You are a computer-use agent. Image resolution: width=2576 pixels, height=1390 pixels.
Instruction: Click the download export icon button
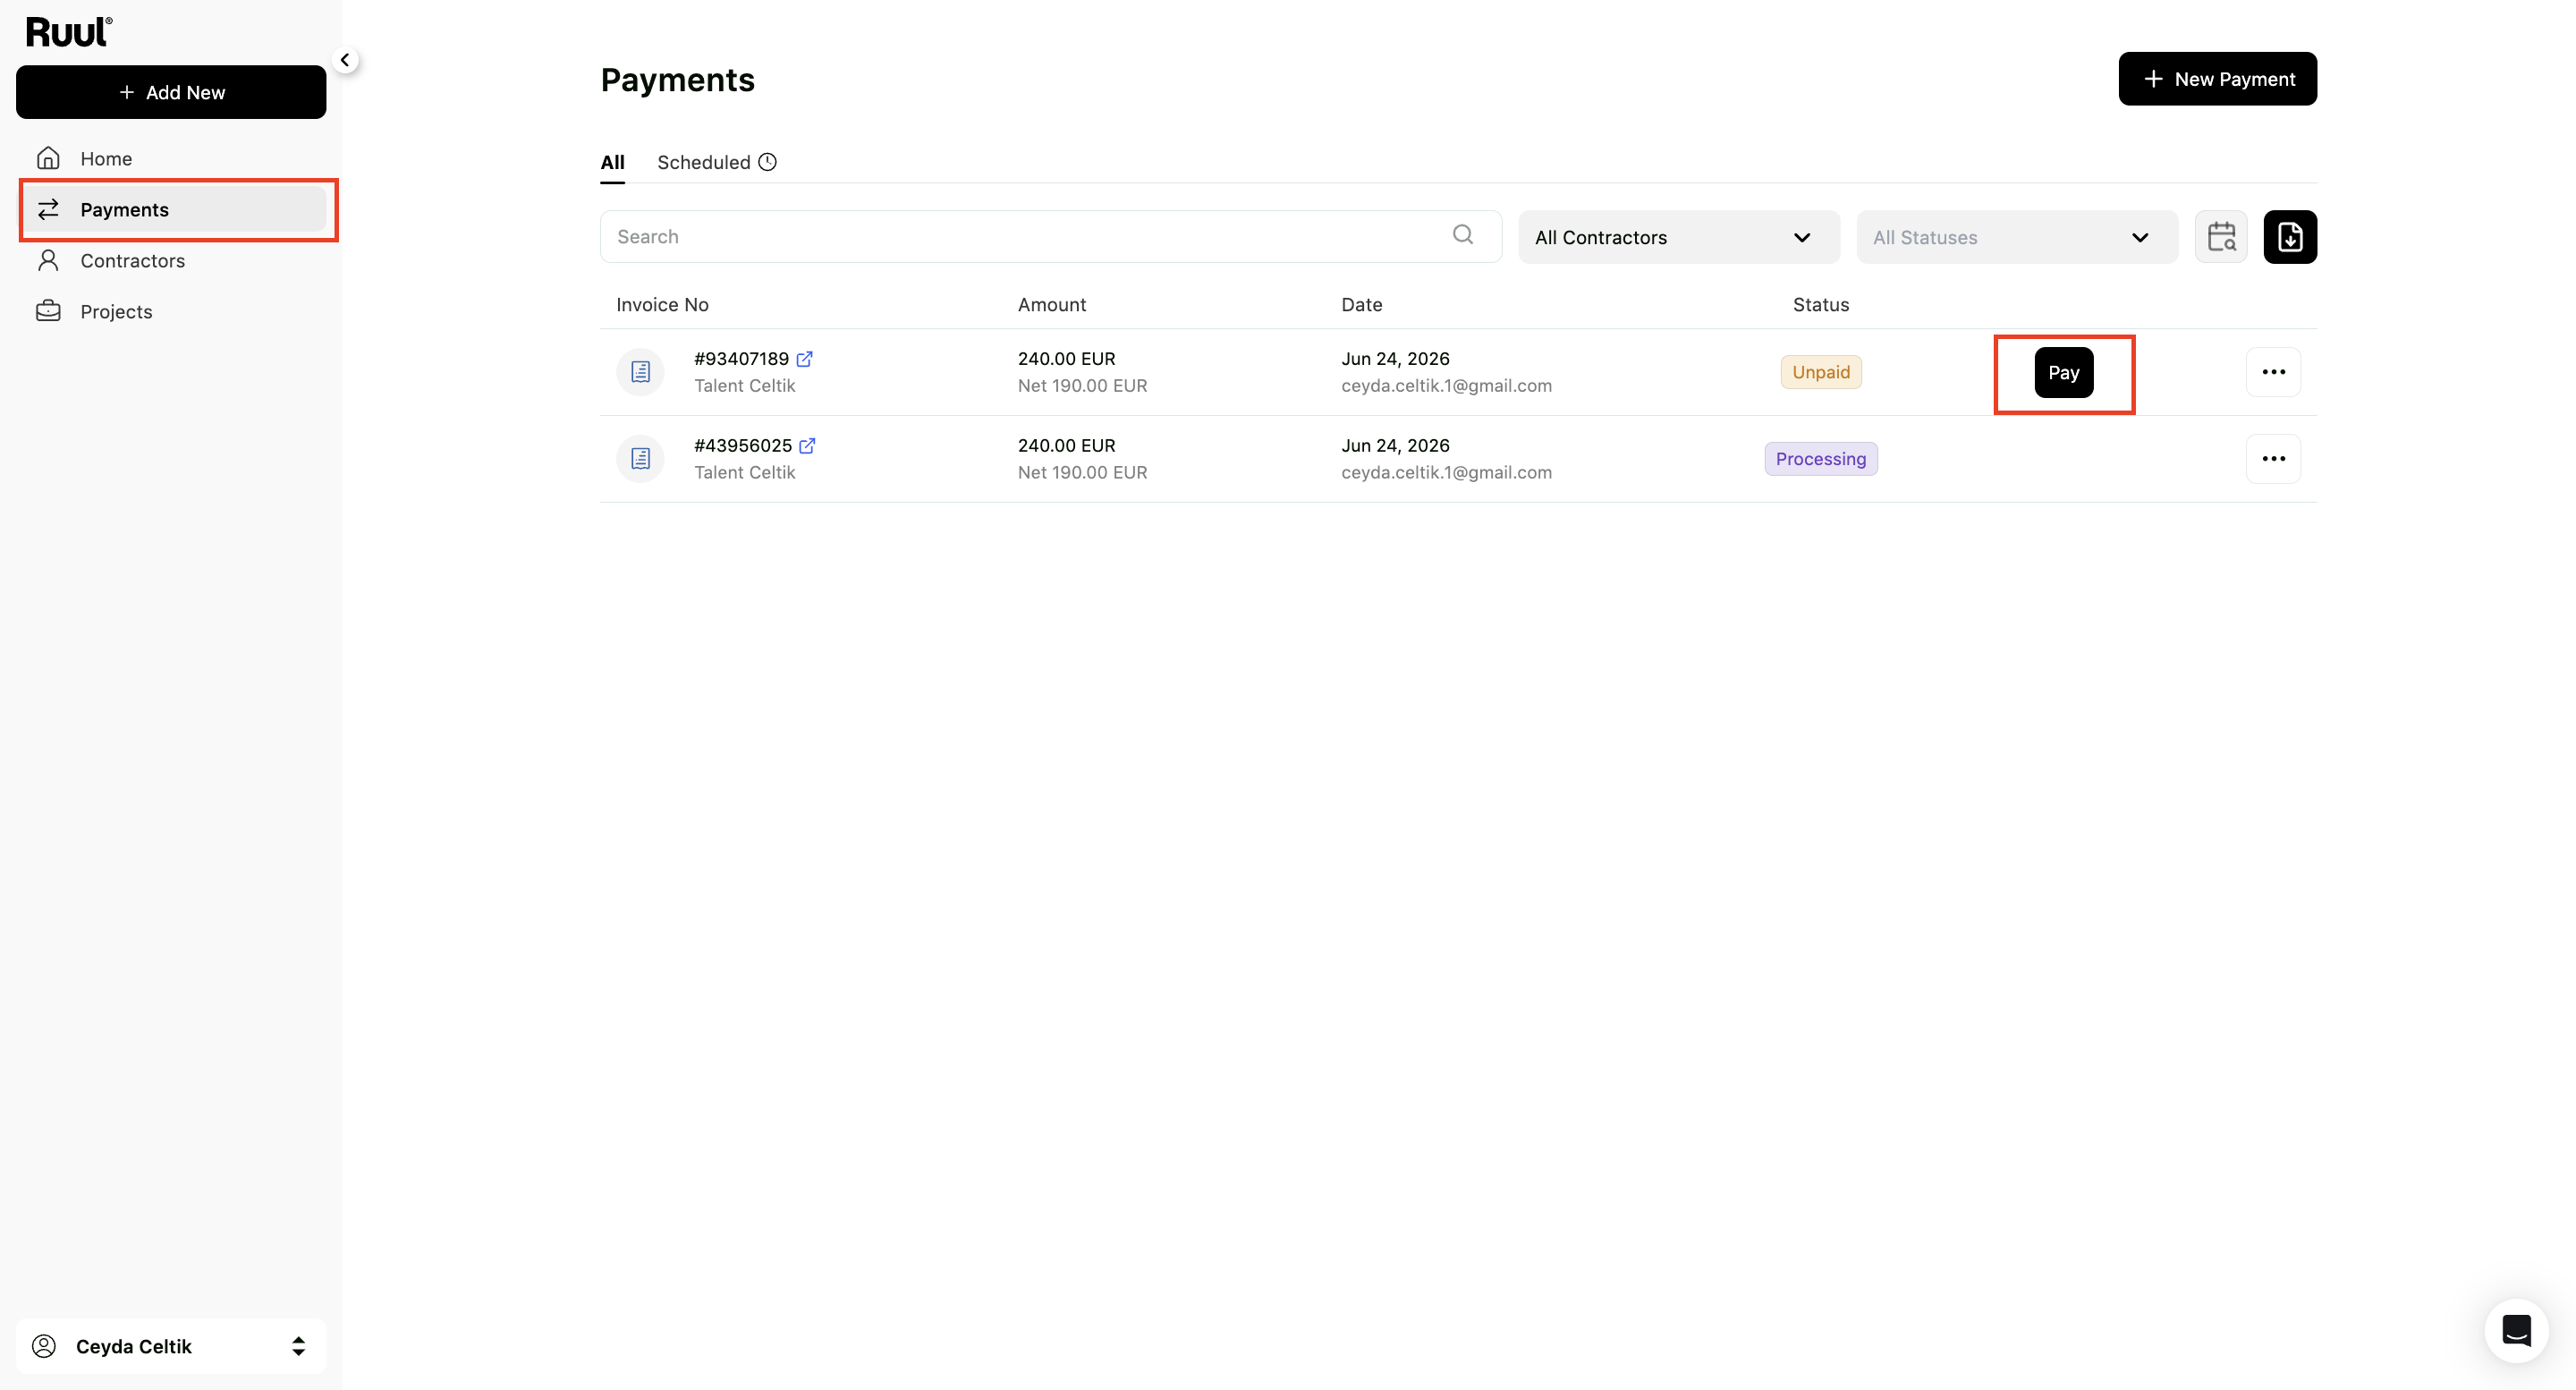click(x=2290, y=237)
